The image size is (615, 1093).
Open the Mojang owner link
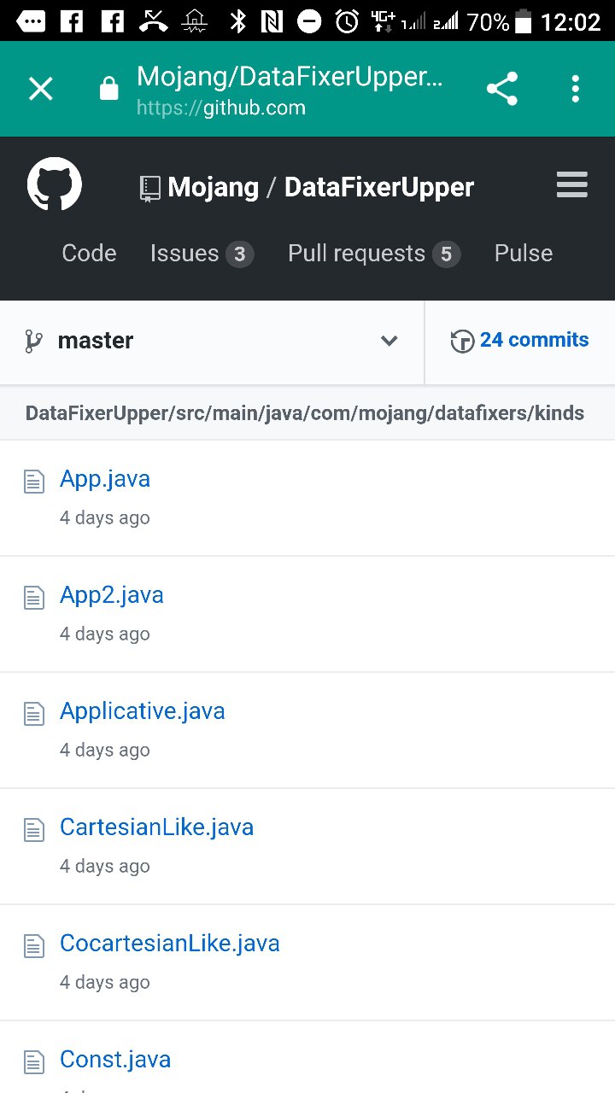(x=213, y=187)
